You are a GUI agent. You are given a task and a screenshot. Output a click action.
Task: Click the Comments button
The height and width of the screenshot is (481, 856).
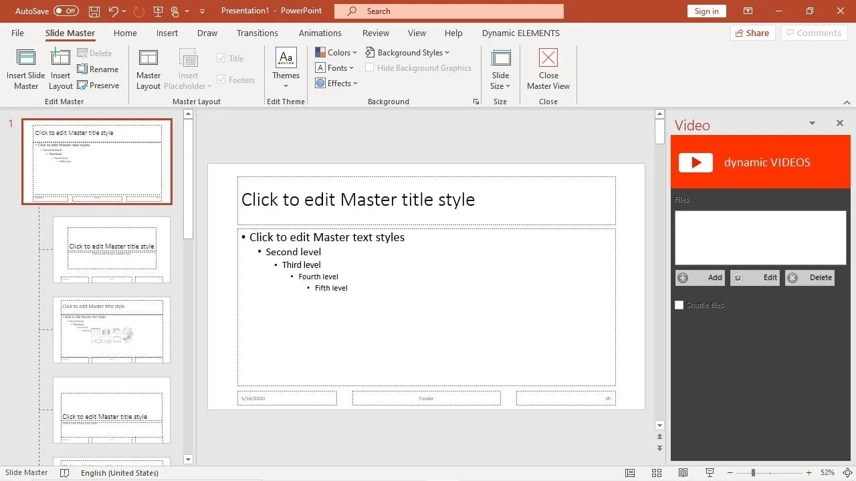coord(813,33)
